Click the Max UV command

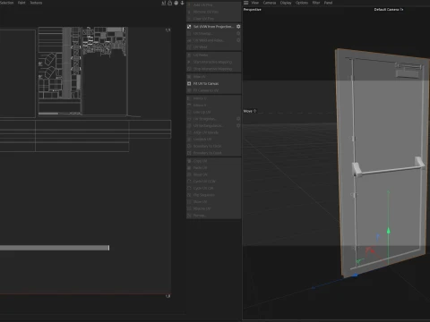(213, 77)
